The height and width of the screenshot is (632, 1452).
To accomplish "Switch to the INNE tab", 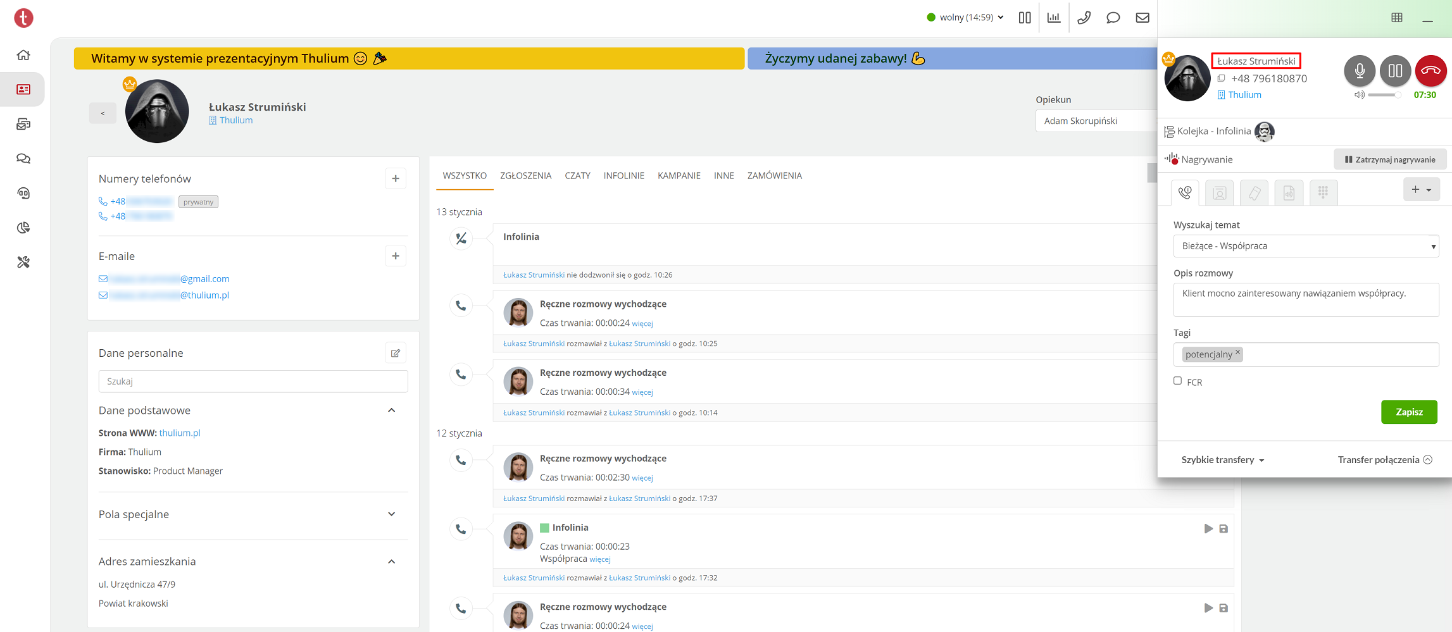I will click(723, 176).
